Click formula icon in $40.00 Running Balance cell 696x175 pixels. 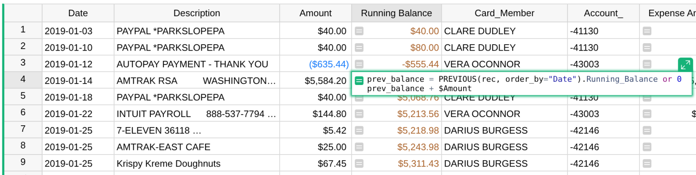(359, 31)
